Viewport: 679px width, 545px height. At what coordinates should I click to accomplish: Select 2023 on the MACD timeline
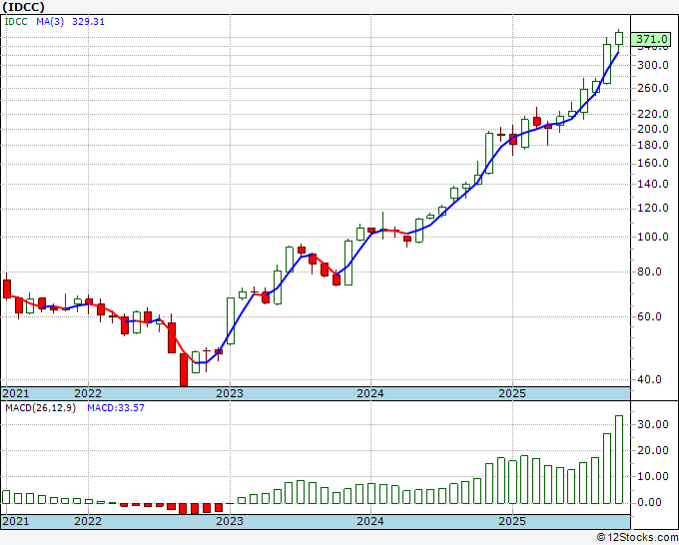tap(230, 521)
